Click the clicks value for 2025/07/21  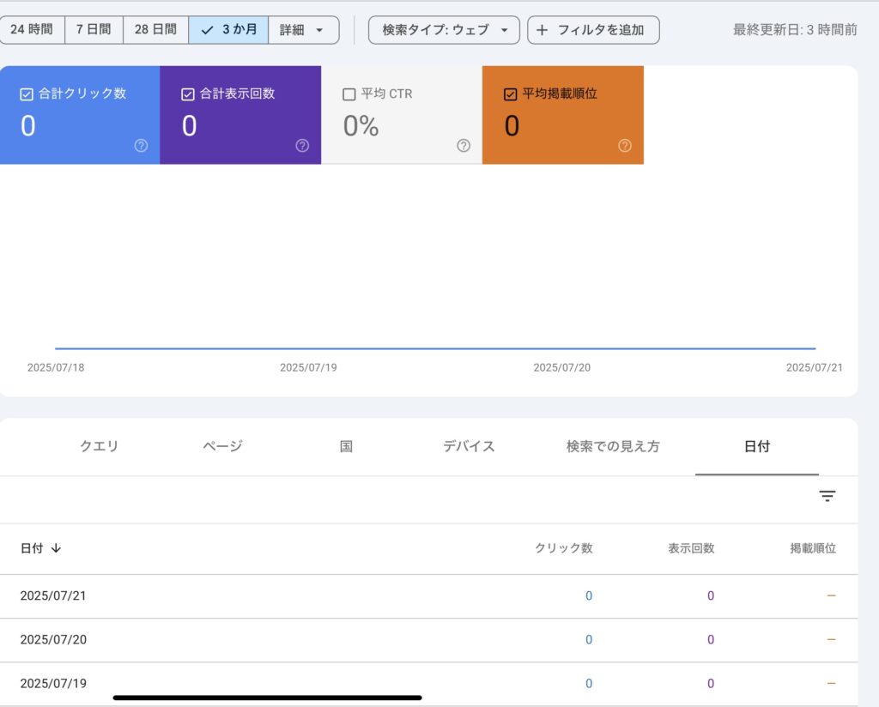[589, 595]
